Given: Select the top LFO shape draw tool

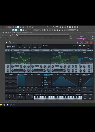Looking at the screenshot, I should click(80, 77).
